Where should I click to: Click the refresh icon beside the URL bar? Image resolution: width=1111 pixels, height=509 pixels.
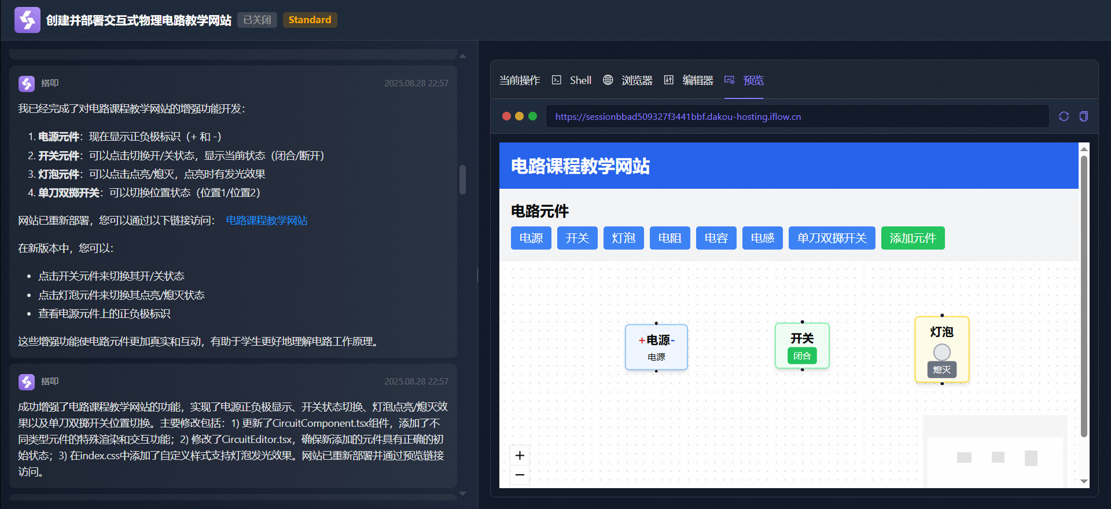click(x=1064, y=116)
